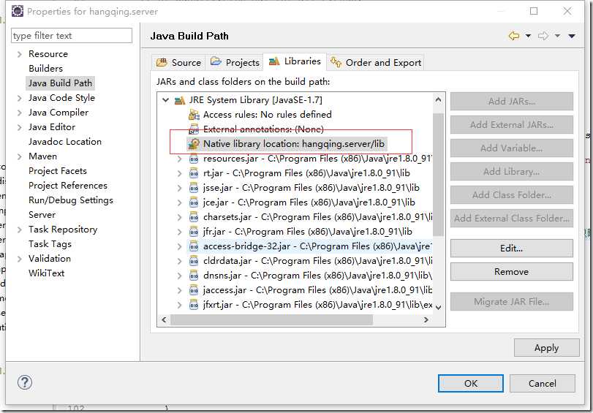Image resolution: width=593 pixels, height=413 pixels.
Task: Click the charsets.jar jar icon
Action: 194,217
